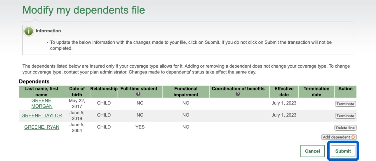Click the Functional impairment column header

coord(186,92)
